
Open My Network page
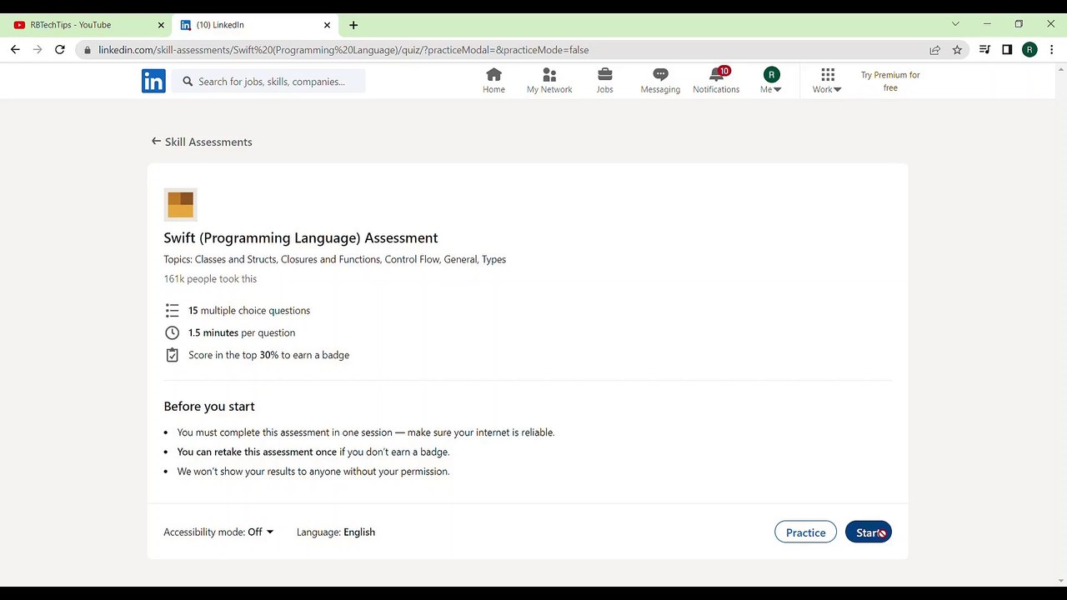(549, 81)
